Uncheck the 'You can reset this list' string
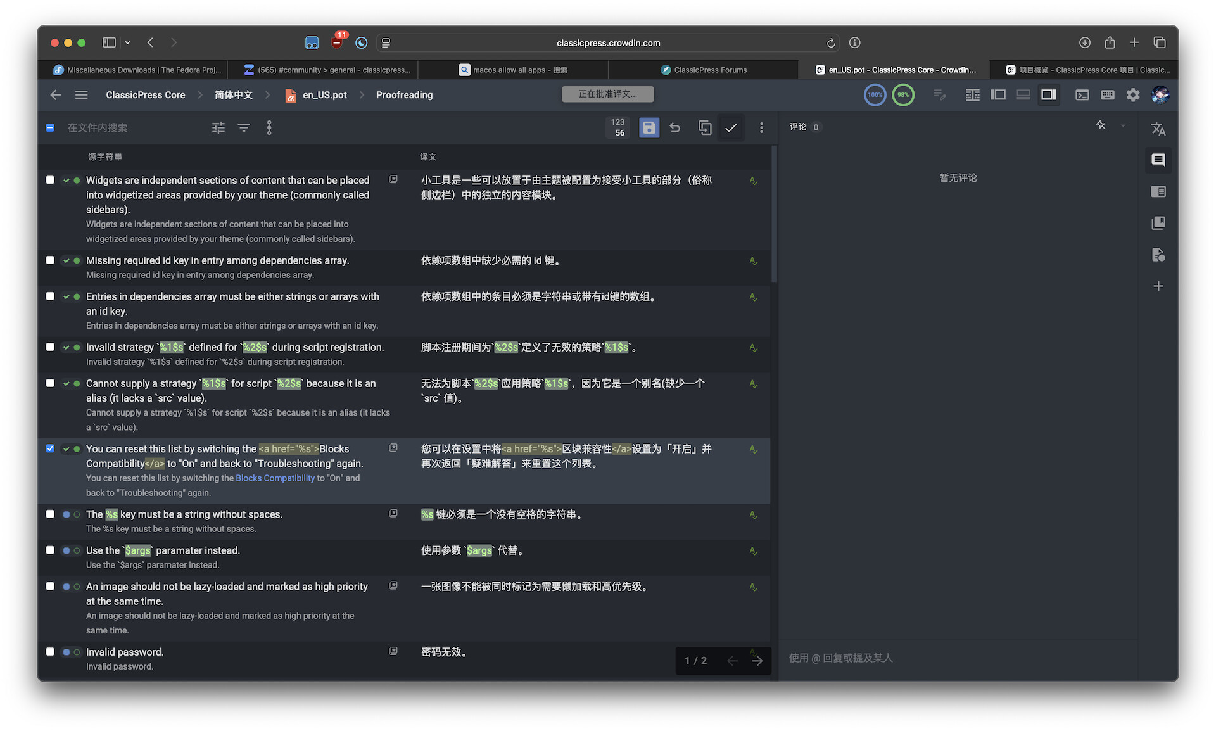 pyautogui.click(x=50, y=448)
